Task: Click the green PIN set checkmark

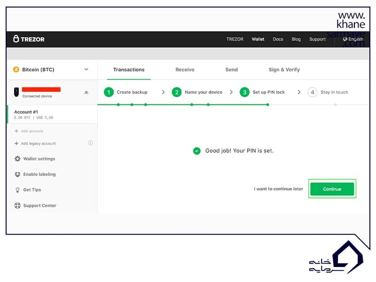Action: (x=197, y=151)
